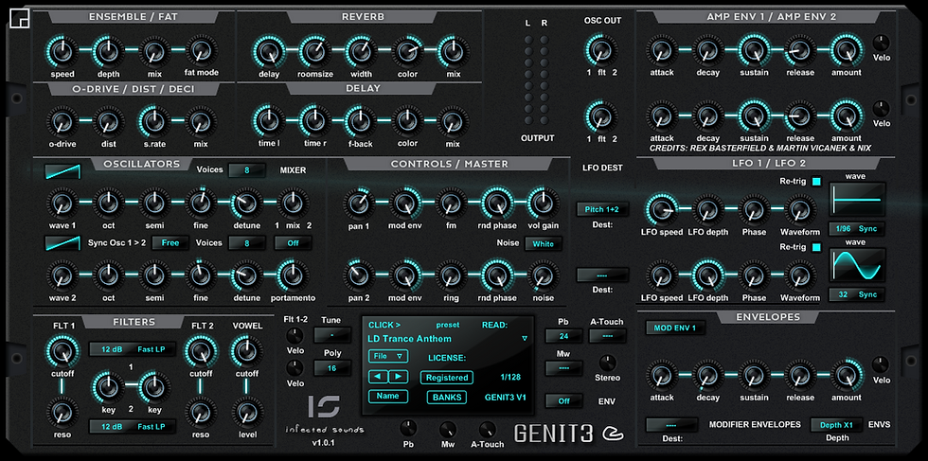Toggle LFO 1 Re-trig checkbox
928x461 pixels.
point(816,182)
